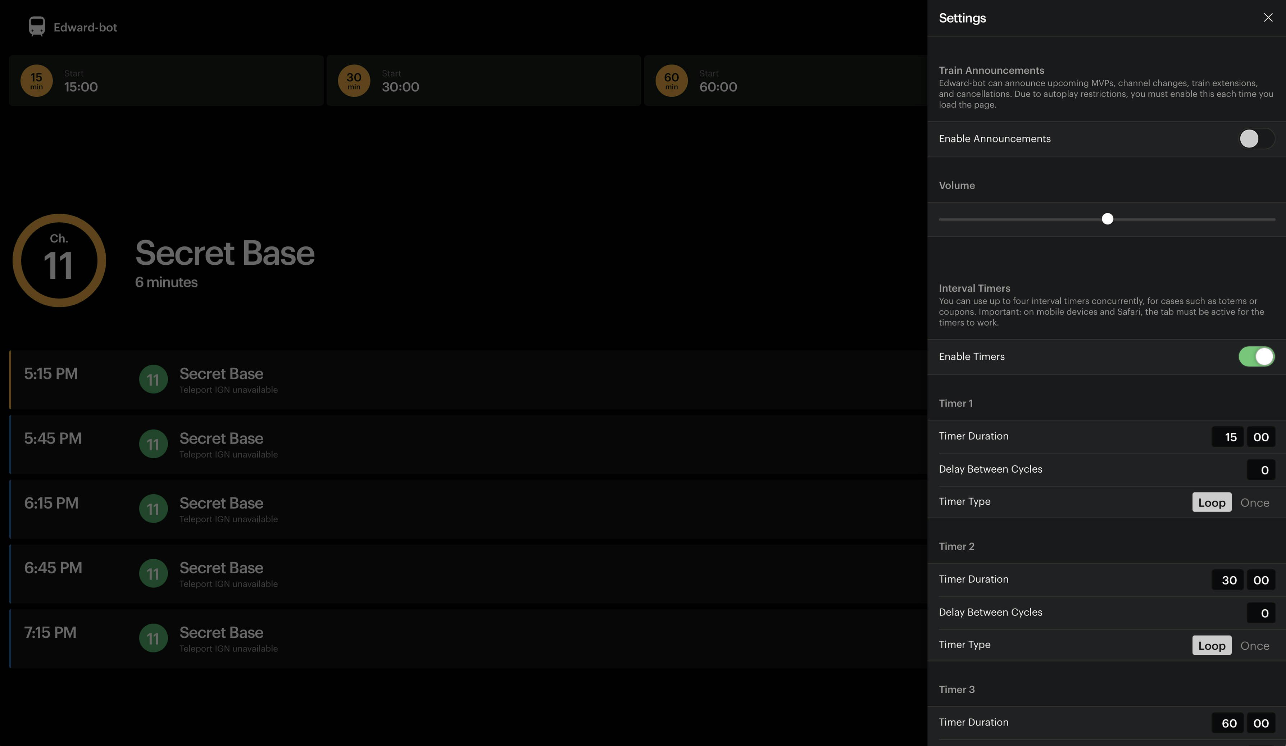Viewport: 1286px width, 746px height.
Task: Click the Settings panel title
Action: click(962, 18)
